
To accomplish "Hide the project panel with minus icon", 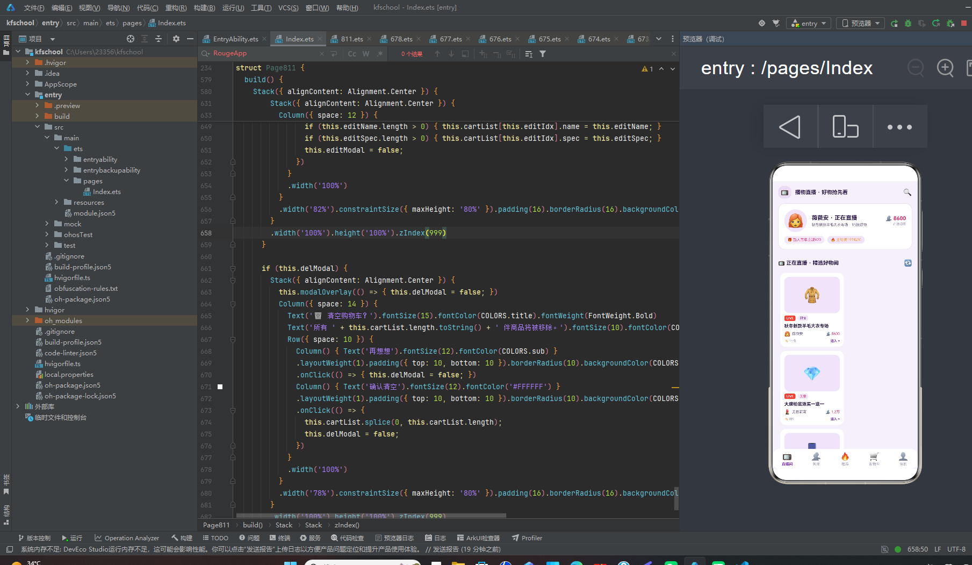I will click(x=190, y=39).
